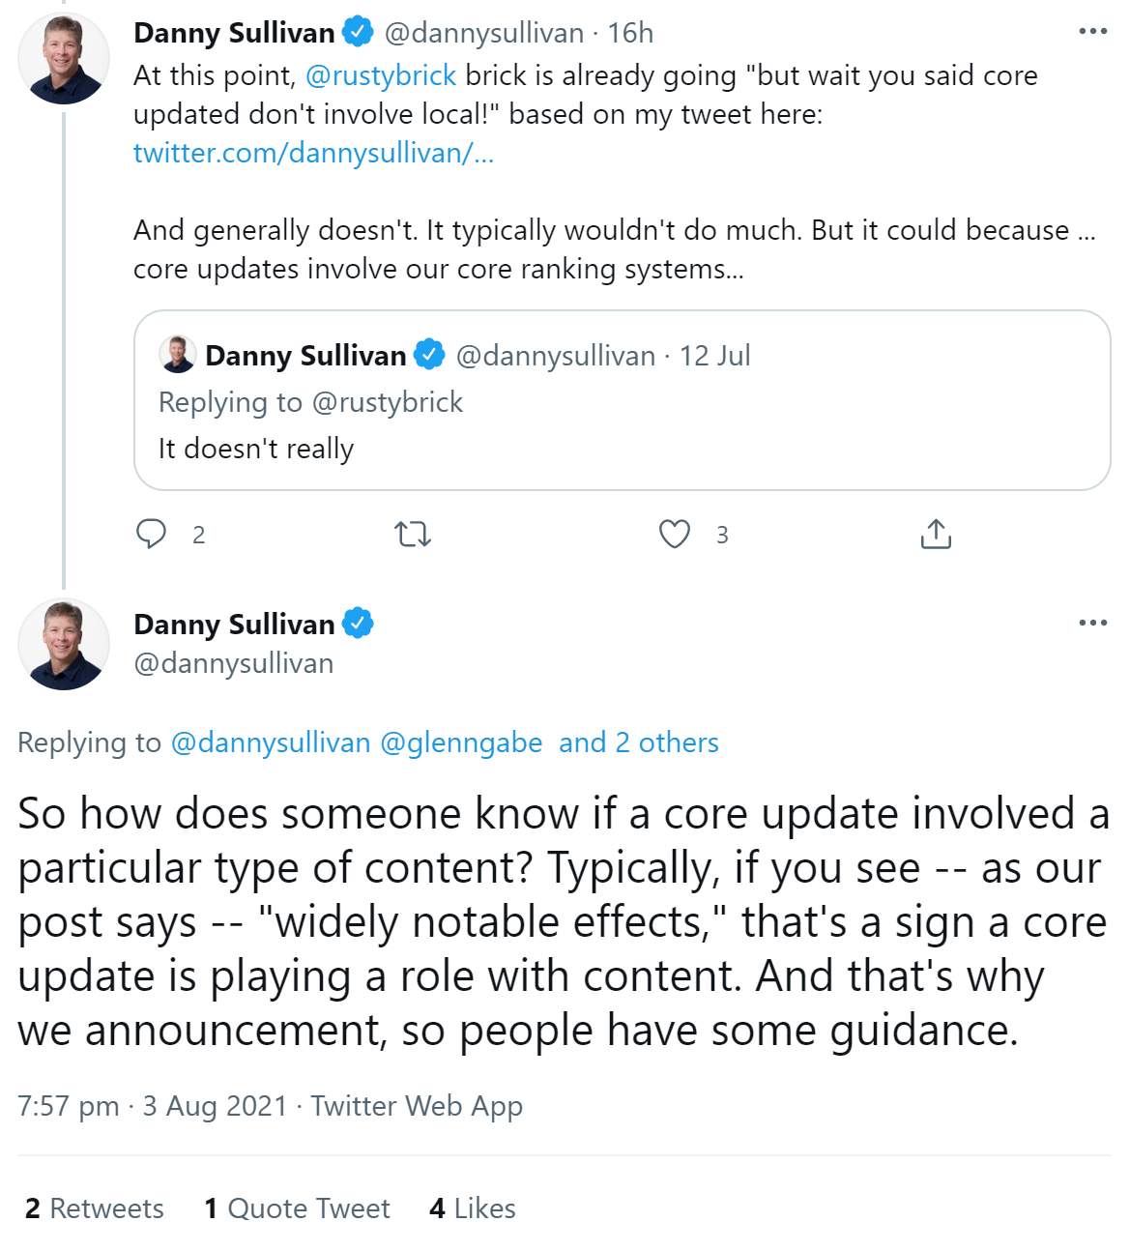This screenshot has width=1130, height=1251.
Task: Open the share icon under the tweet
Action: coord(935,533)
